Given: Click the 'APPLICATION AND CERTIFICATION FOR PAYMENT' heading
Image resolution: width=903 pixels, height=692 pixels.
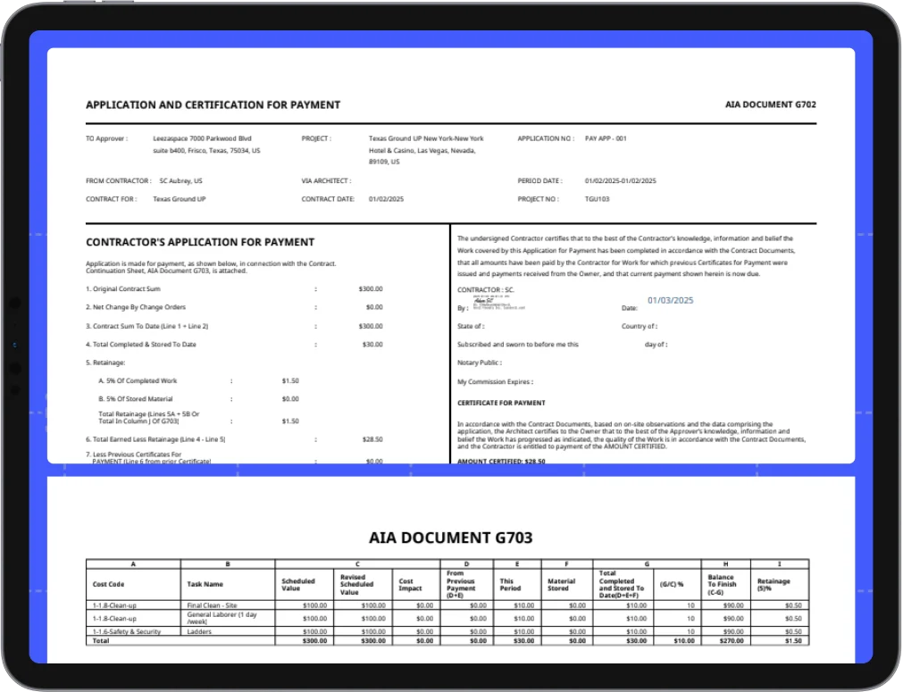Looking at the screenshot, I should pyautogui.click(x=213, y=104).
